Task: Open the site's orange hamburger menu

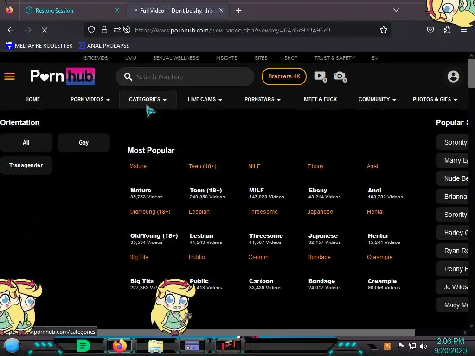Action: click(x=9, y=76)
